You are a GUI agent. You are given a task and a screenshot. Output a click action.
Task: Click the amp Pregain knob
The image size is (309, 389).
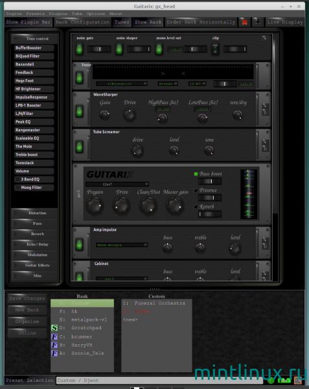pos(95,206)
